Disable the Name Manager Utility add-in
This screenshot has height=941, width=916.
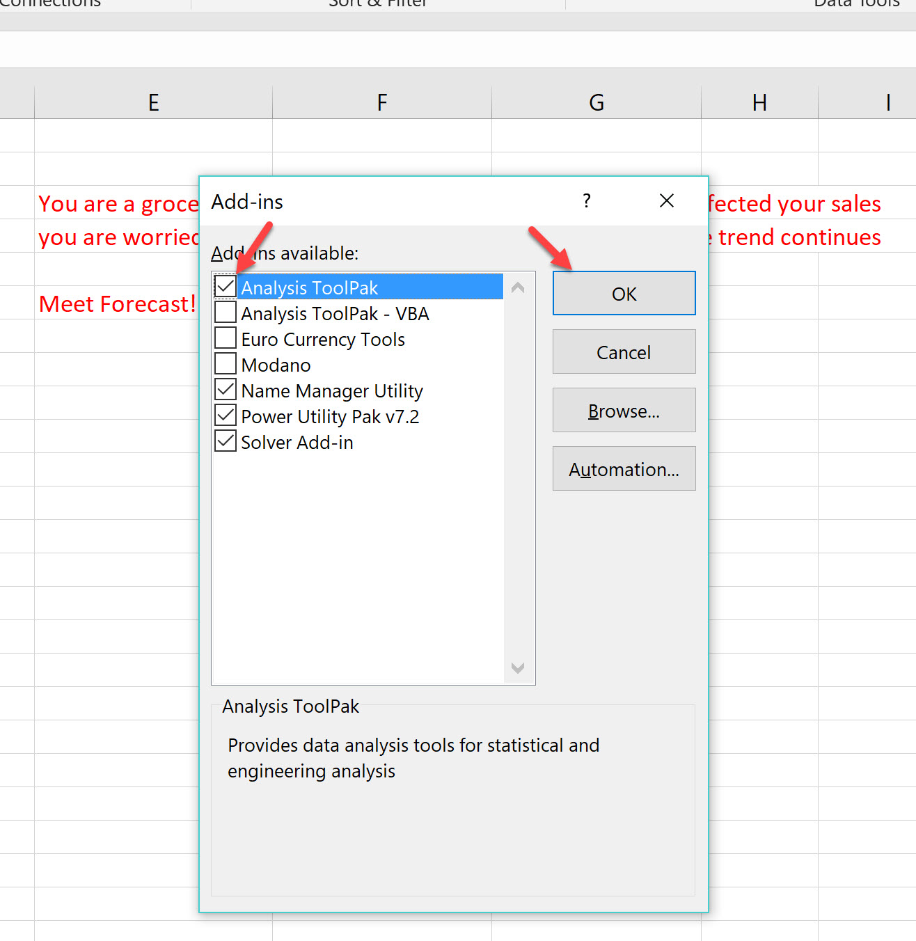pyautogui.click(x=224, y=389)
